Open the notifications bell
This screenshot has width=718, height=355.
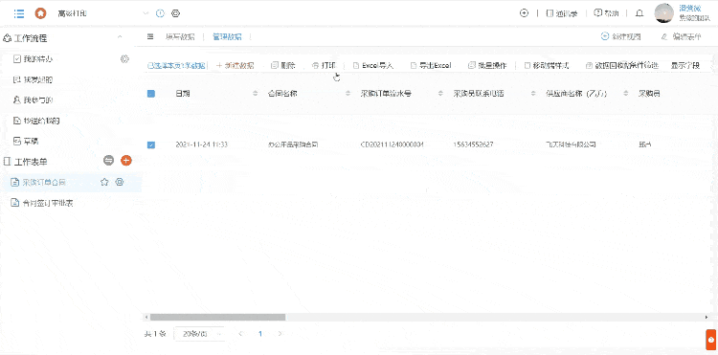coord(639,13)
